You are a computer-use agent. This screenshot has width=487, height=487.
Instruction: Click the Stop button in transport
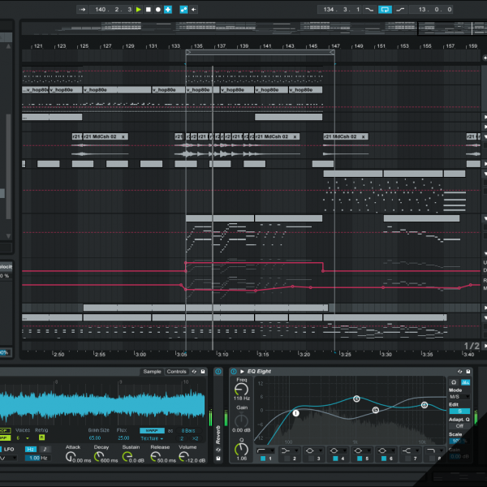coord(149,10)
